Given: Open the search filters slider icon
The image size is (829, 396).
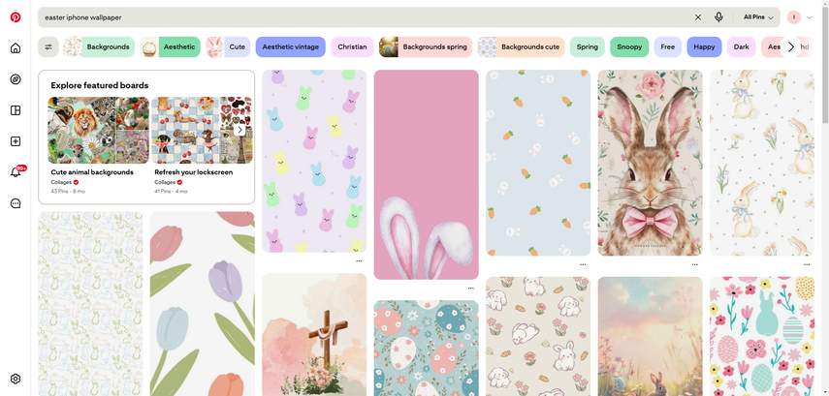Looking at the screenshot, I should point(48,47).
